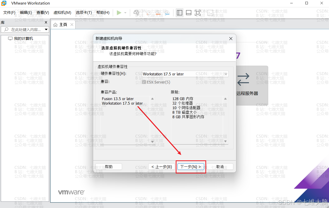Click the 8 GB 共享图形内存 limit entry

188,117
